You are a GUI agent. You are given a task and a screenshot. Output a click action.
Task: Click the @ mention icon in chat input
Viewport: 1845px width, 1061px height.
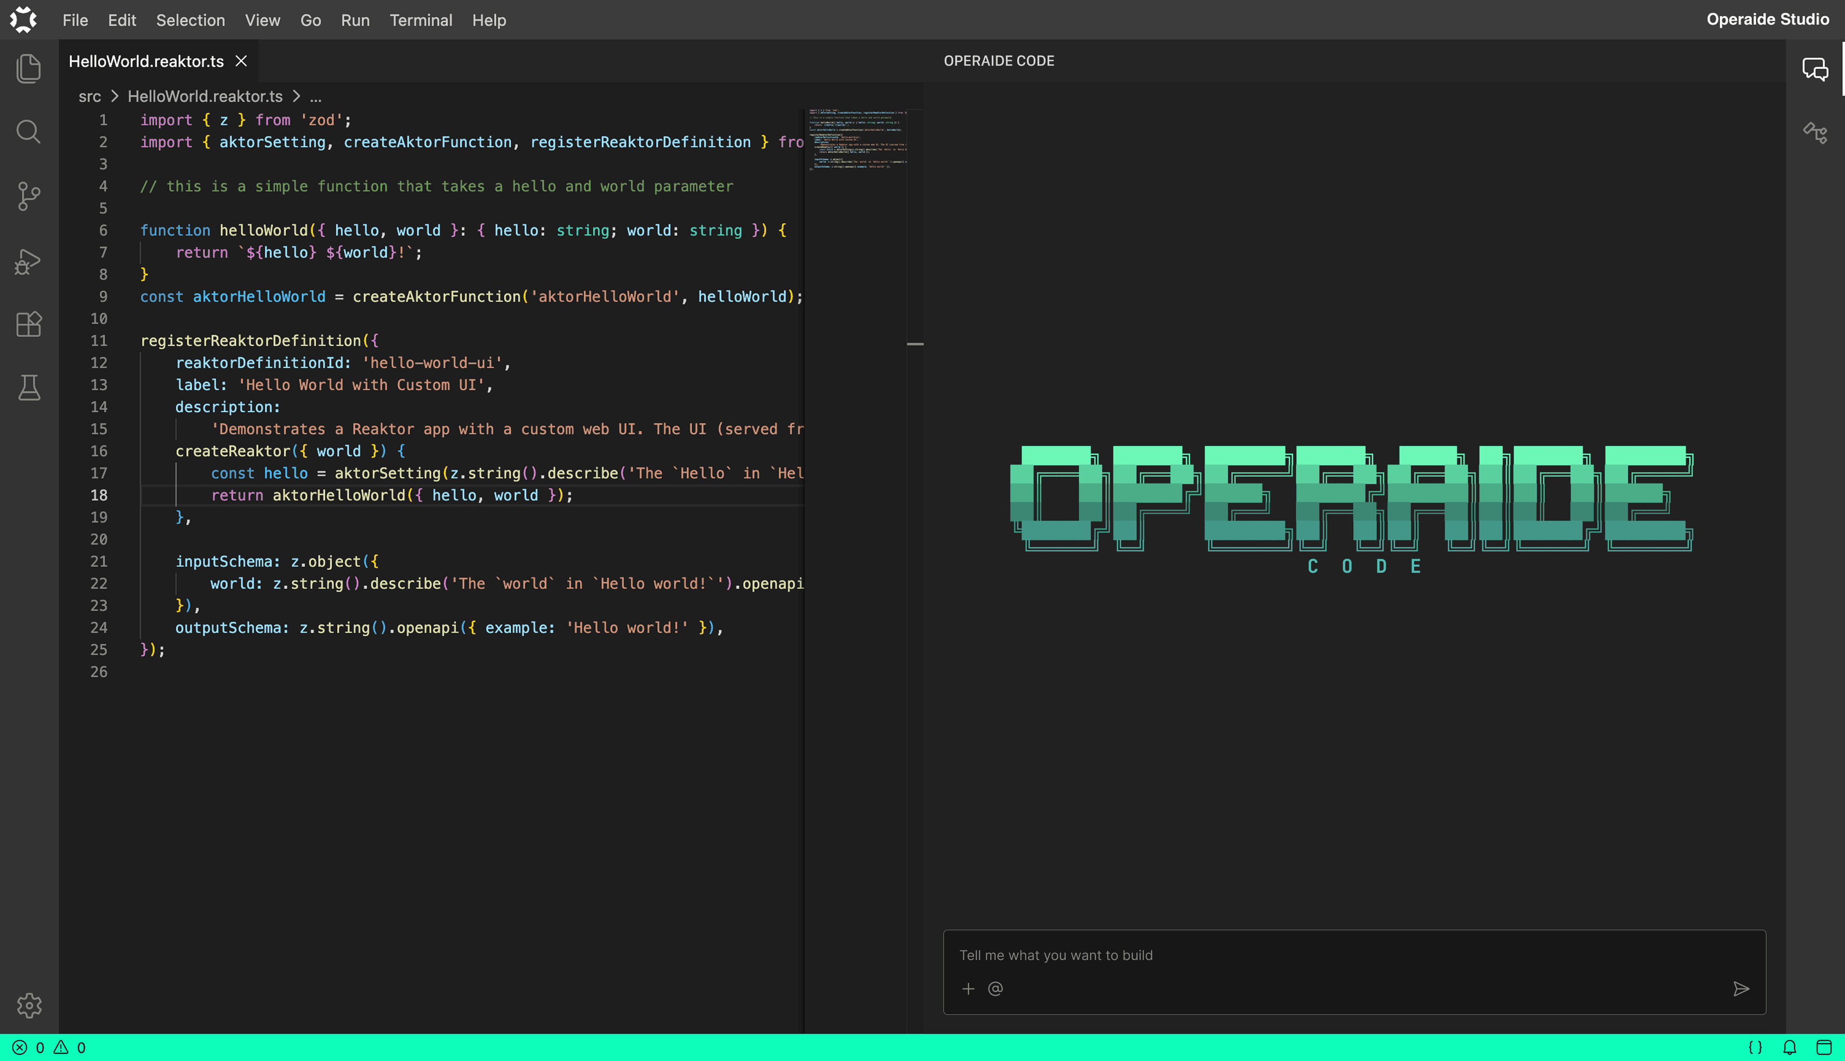point(995,989)
